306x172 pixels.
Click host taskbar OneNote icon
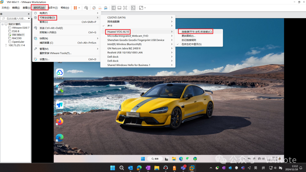[148, 168]
